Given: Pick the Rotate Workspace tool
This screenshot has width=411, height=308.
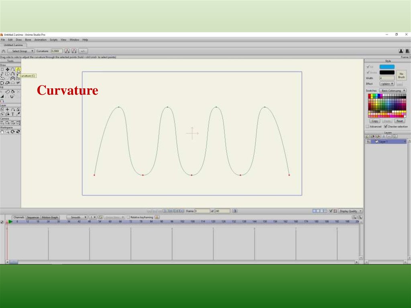Looking at the screenshot, I should [12, 131].
